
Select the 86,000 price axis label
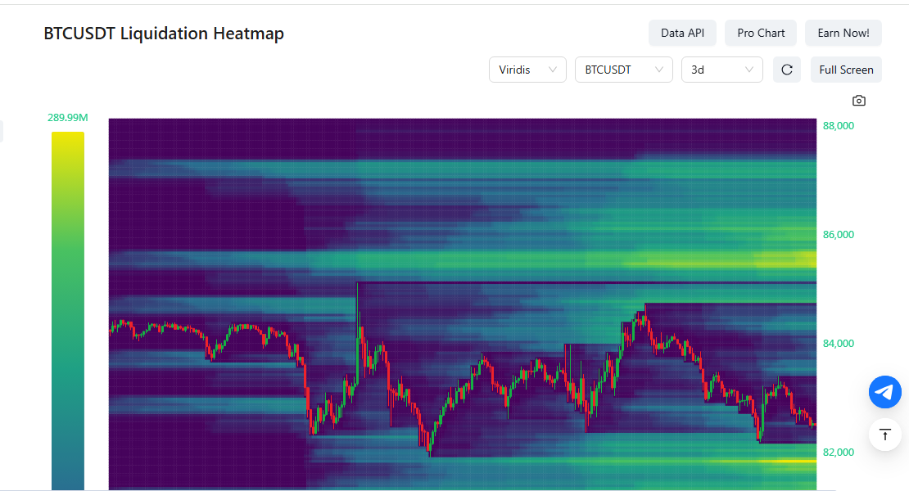pos(838,235)
